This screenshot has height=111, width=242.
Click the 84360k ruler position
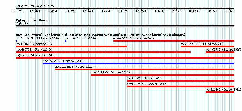(x=88, y=11)
